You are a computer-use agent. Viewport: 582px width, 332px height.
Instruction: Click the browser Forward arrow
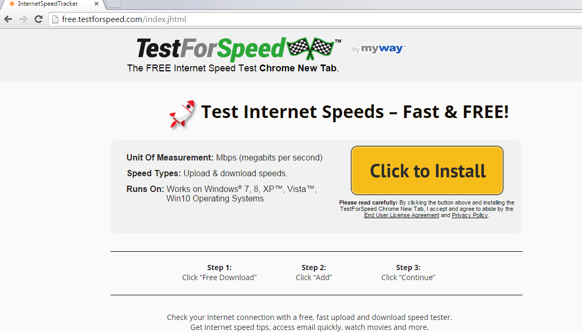click(x=23, y=19)
